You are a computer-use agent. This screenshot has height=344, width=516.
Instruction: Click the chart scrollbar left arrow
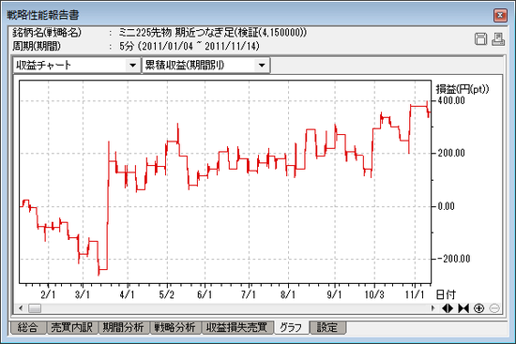pos(21,308)
